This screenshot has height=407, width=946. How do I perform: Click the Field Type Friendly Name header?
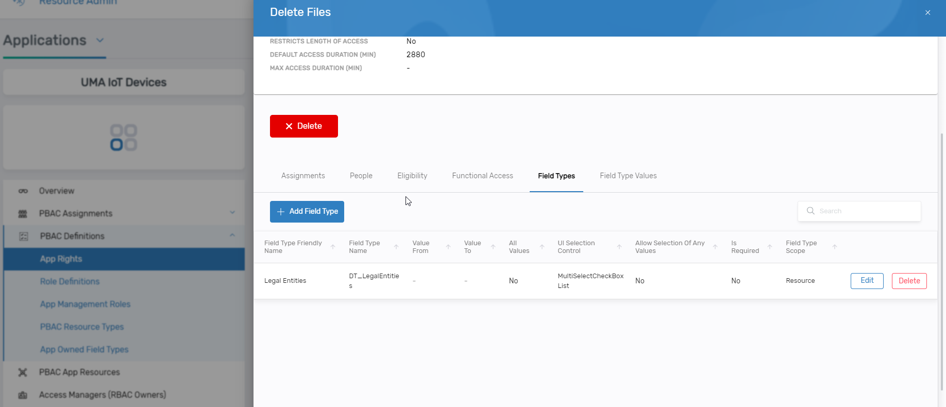[293, 247]
